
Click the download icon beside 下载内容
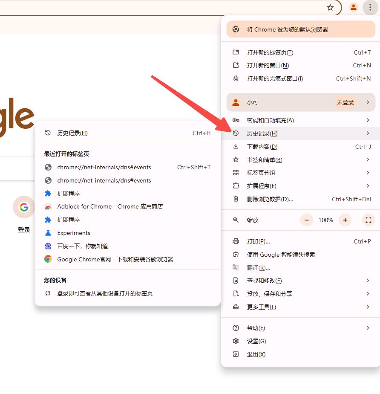(236, 147)
